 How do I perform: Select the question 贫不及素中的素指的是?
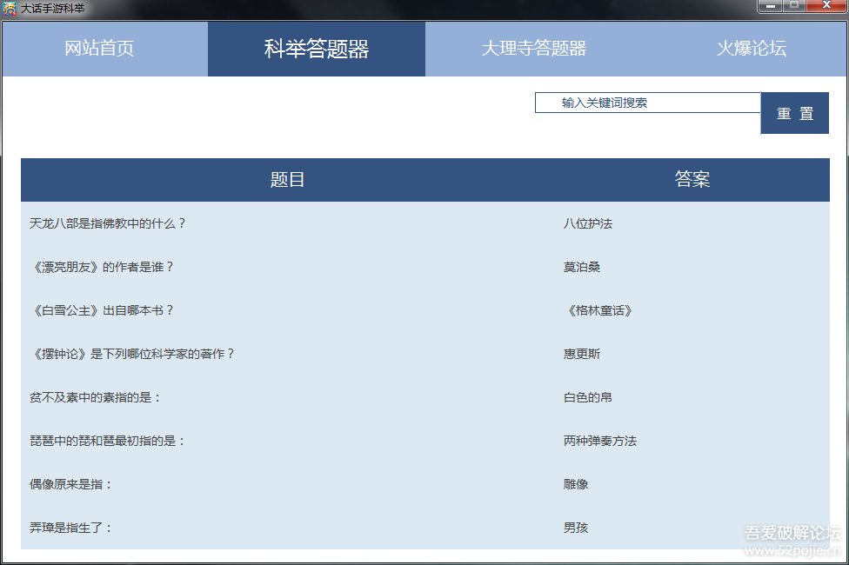pos(96,397)
